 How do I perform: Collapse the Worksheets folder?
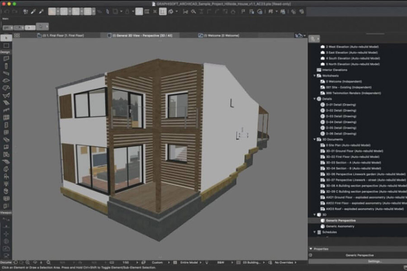click(x=314, y=76)
